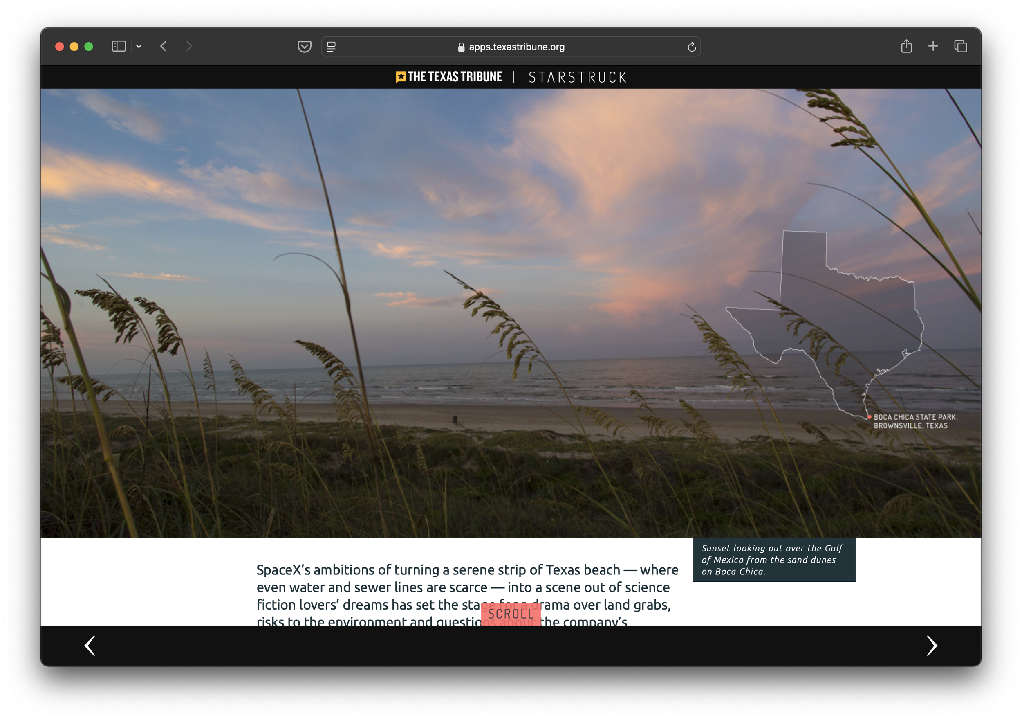Click the green fullscreen window button
The image size is (1022, 720).
click(x=89, y=46)
